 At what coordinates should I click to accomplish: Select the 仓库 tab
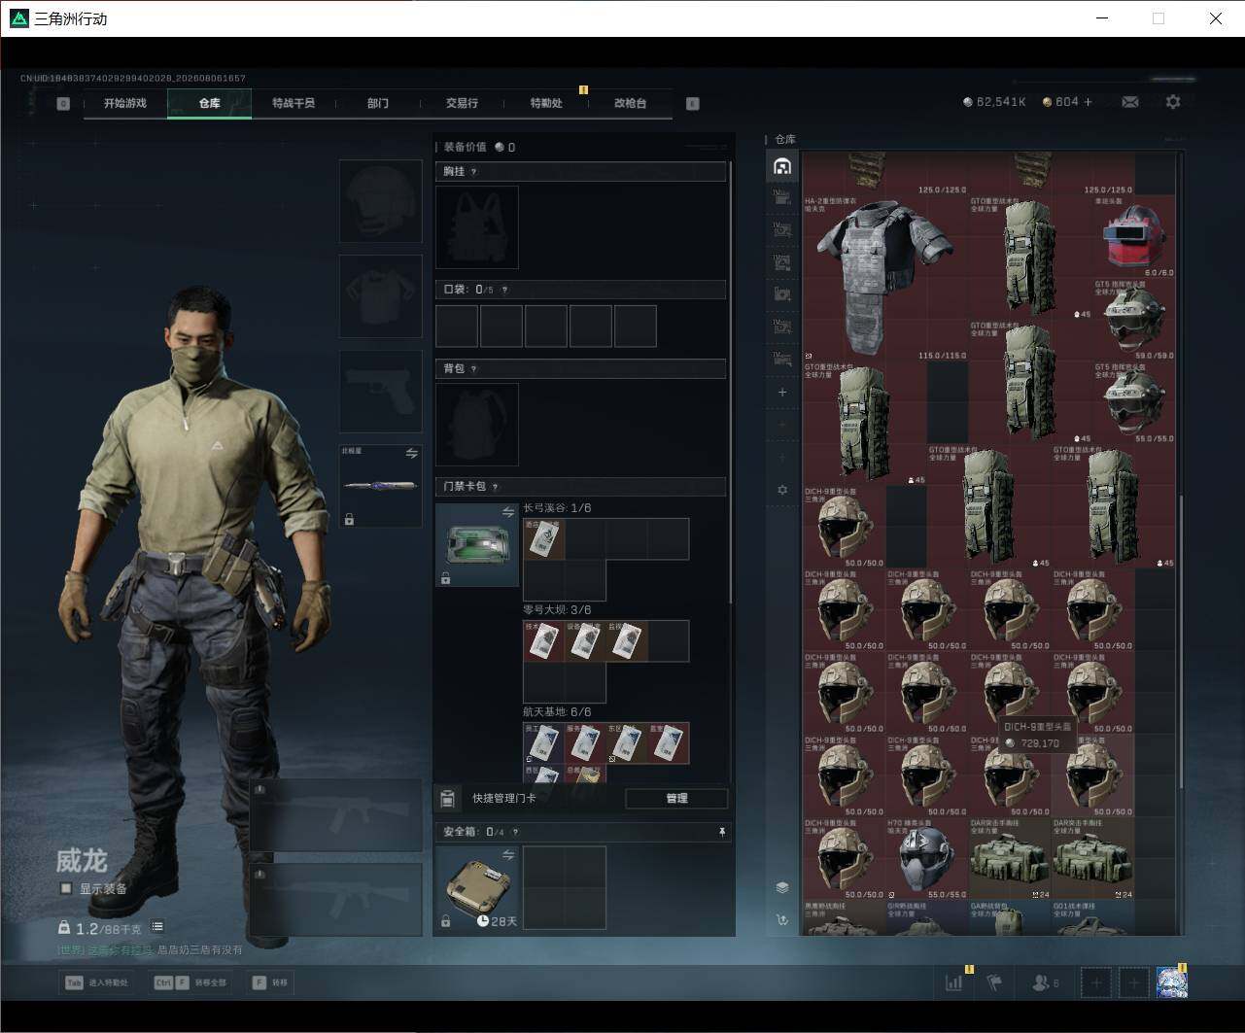[x=210, y=103]
